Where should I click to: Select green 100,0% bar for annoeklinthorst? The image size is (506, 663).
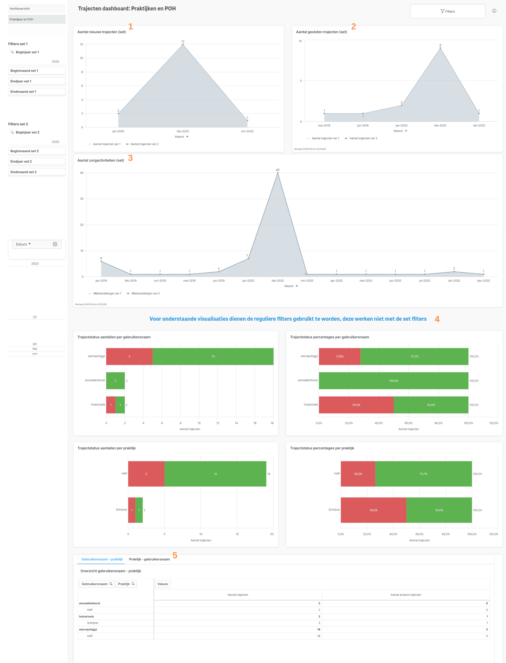[394, 381]
